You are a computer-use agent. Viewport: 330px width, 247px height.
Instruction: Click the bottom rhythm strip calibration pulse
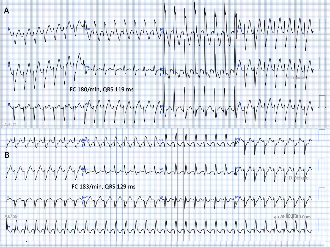[x=322, y=224]
